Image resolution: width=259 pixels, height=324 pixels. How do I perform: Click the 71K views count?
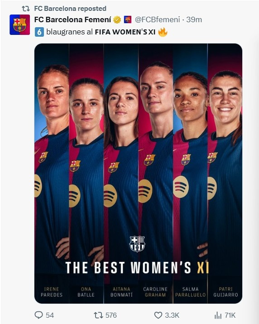(230, 315)
